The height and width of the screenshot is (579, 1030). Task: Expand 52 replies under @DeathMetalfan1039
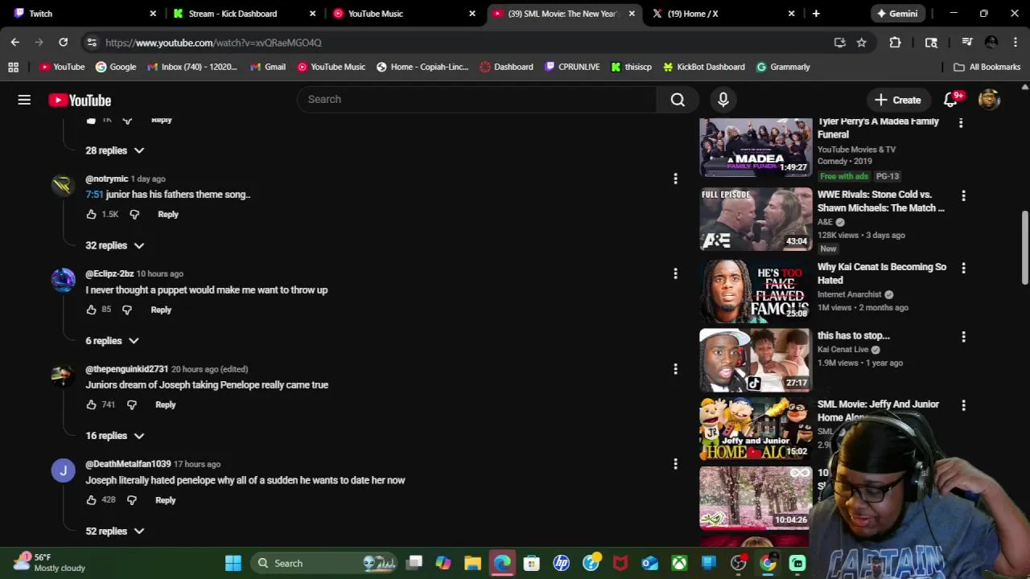click(x=115, y=531)
